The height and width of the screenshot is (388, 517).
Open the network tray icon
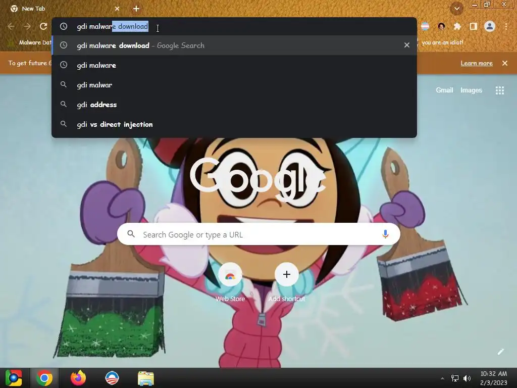click(455, 378)
